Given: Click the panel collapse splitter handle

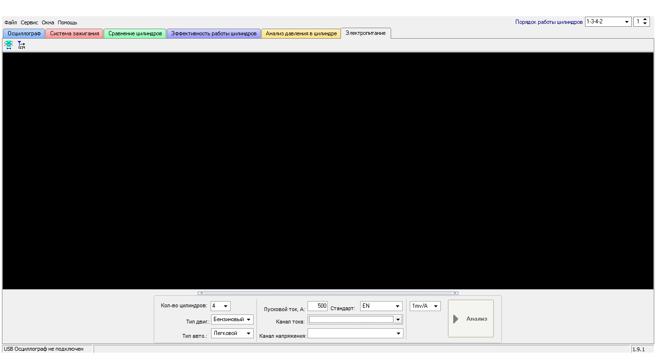Looking at the screenshot, I should (328, 293).
